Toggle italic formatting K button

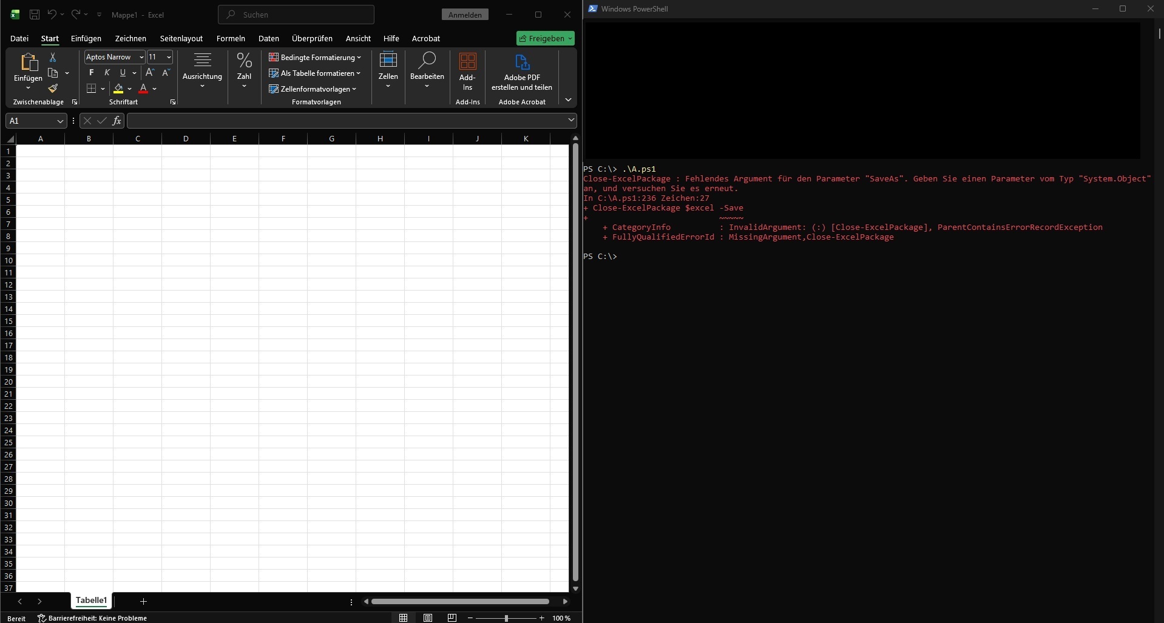pos(107,73)
